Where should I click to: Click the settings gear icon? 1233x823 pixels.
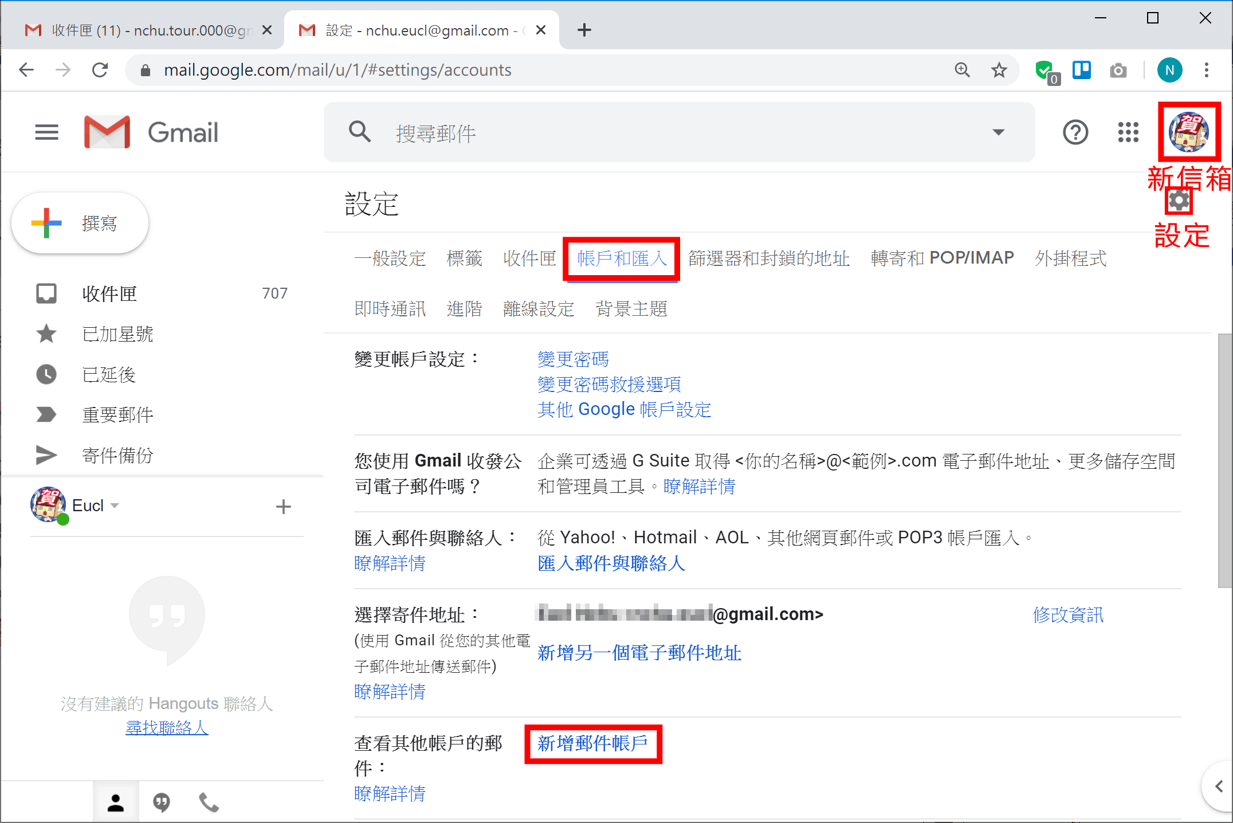pos(1179,201)
